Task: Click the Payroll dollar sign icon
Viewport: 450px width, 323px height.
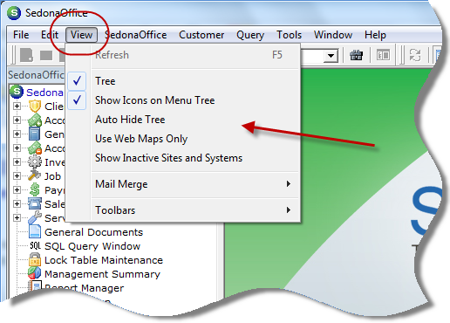Action: [x=35, y=189]
